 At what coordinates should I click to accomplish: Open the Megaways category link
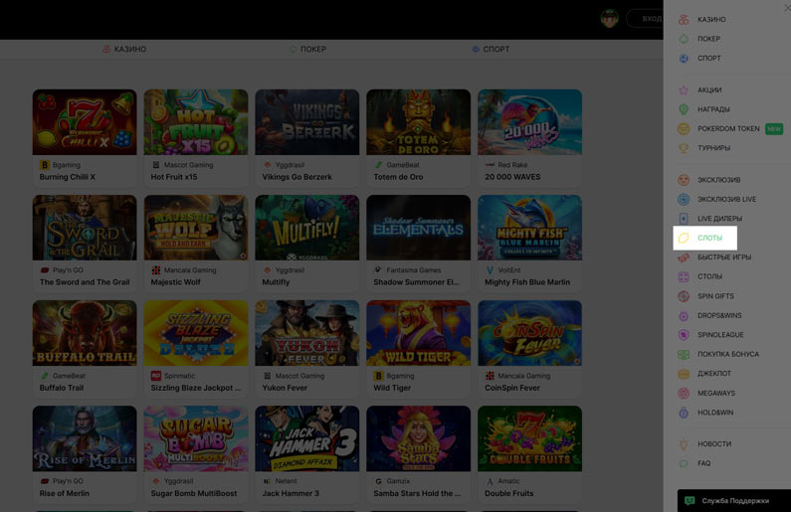715,394
